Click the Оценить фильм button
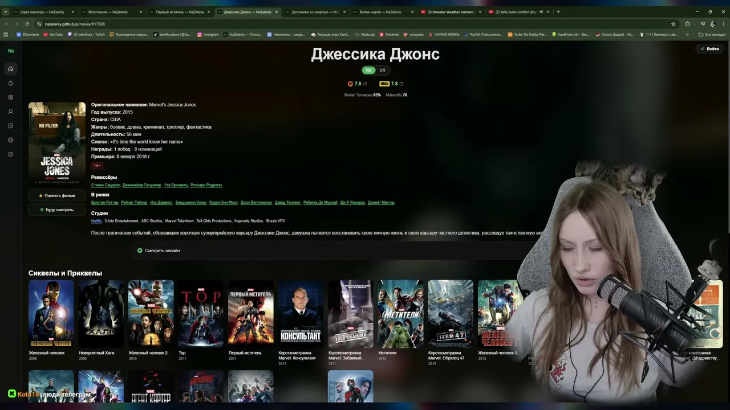The image size is (730, 410). (57, 195)
